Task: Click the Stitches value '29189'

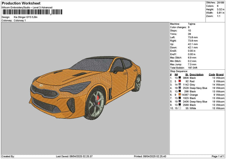Action: 220,3
